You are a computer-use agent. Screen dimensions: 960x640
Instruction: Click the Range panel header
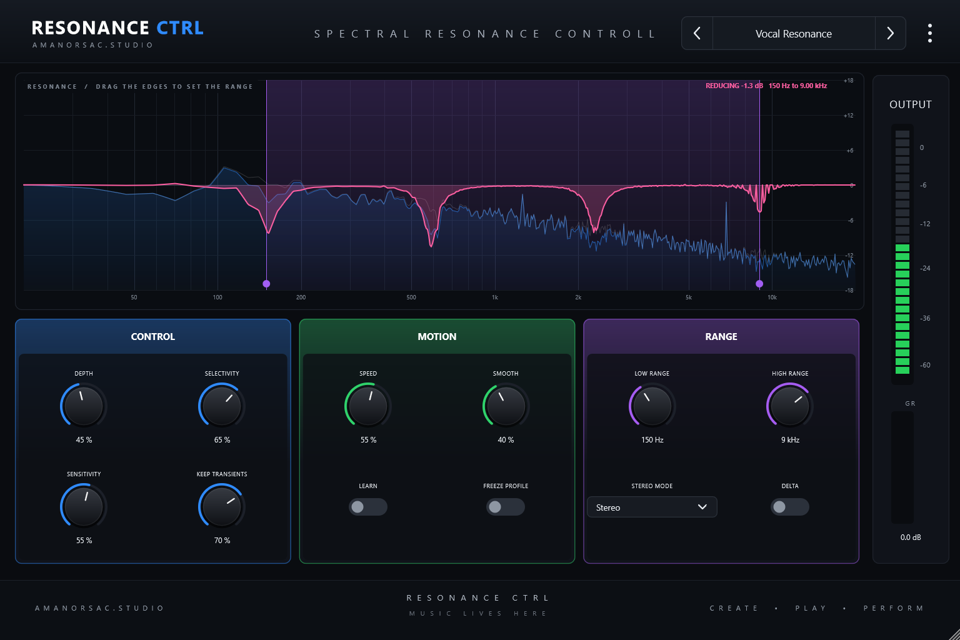pyautogui.click(x=721, y=337)
